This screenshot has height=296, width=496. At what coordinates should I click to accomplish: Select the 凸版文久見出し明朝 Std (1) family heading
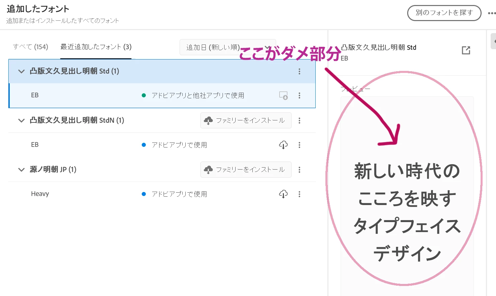pos(74,71)
